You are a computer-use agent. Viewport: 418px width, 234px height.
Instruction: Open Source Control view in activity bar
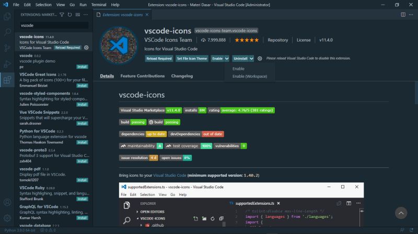tap(7, 48)
